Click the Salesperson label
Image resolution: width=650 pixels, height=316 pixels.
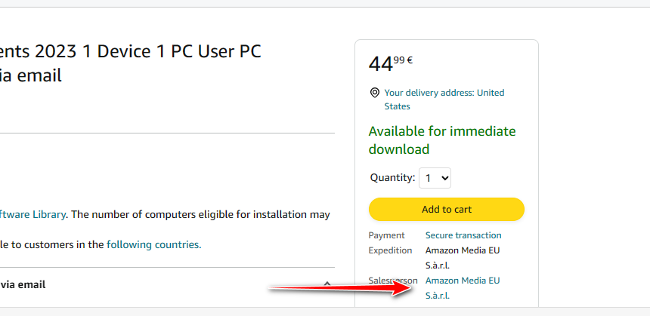click(x=392, y=281)
